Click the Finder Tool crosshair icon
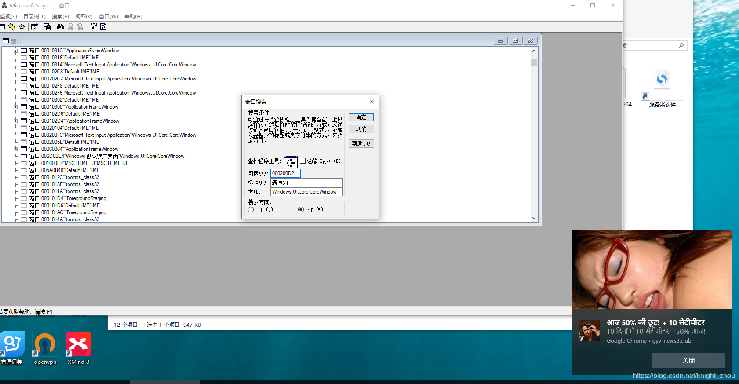Screen dimensions: 739x384 [291, 162]
